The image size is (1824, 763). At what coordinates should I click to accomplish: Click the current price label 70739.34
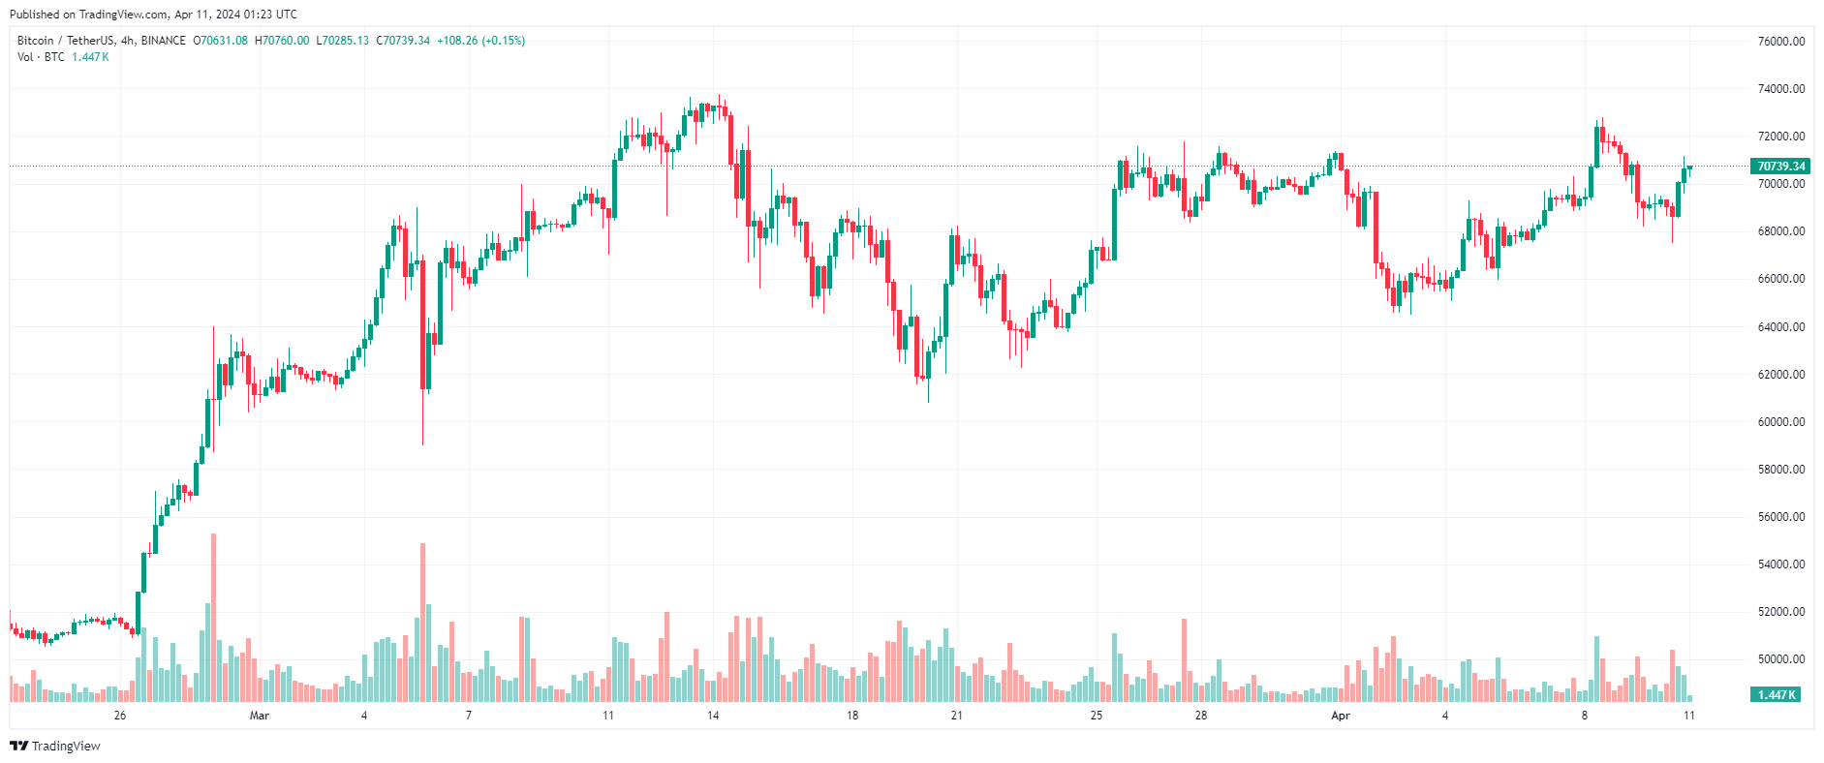pos(1780,167)
